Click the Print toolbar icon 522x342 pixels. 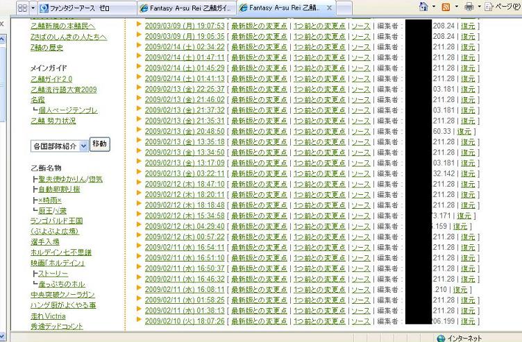point(469,7)
